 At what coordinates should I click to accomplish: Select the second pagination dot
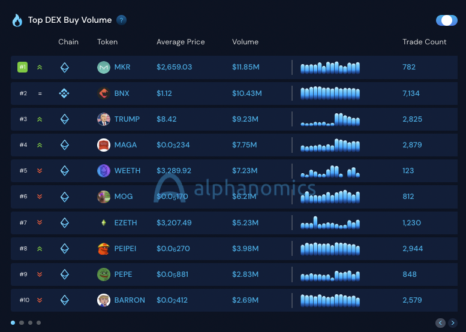pyautogui.click(x=22, y=322)
